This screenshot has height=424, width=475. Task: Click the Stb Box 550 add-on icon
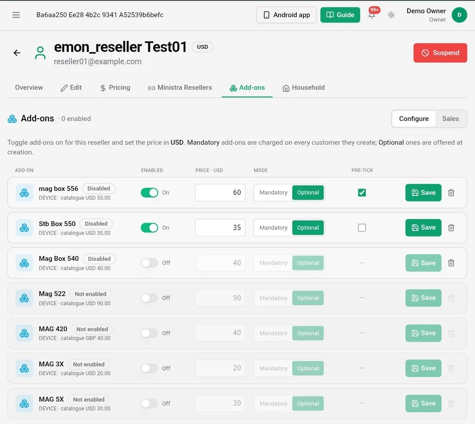pyautogui.click(x=24, y=227)
